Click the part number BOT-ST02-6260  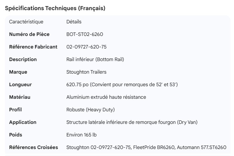pos(85,34)
